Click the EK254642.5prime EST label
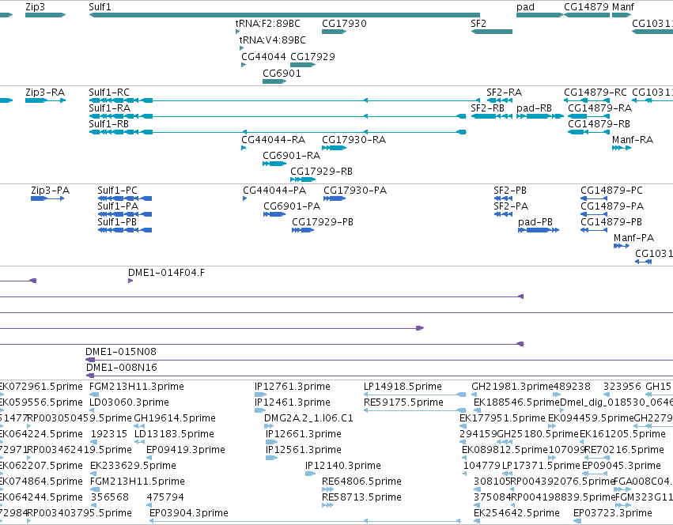Screen dimensions: 673x525 [516, 513]
